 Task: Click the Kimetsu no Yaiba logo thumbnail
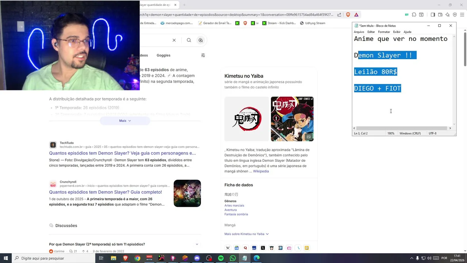click(246, 119)
